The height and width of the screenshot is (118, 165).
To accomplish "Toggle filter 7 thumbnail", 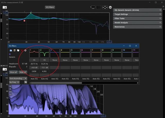I will [96, 53].
